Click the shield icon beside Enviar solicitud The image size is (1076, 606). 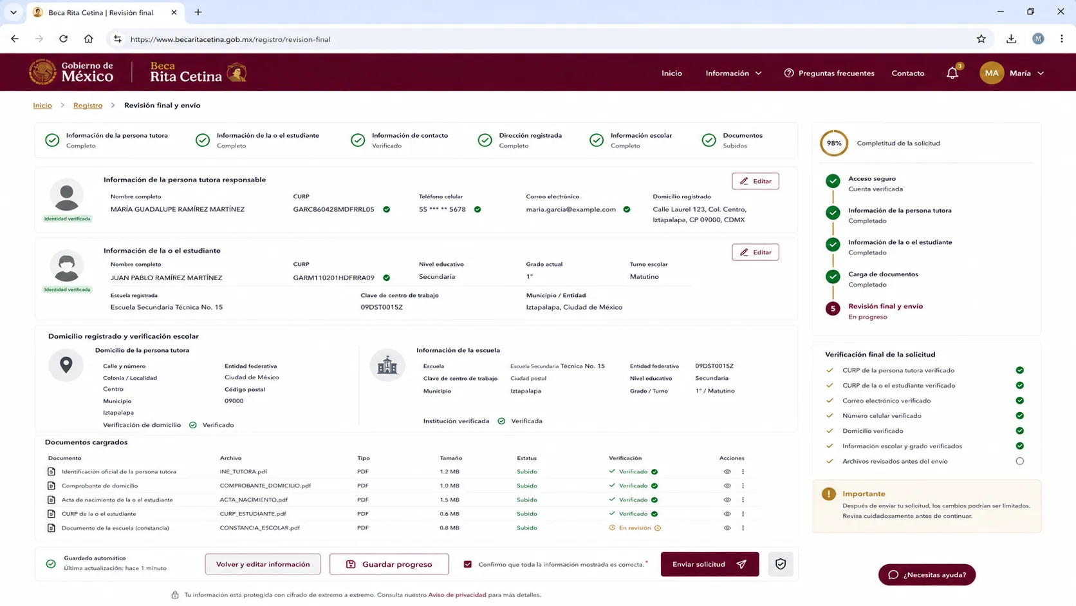pyautogui.click(x=781, y=564)
